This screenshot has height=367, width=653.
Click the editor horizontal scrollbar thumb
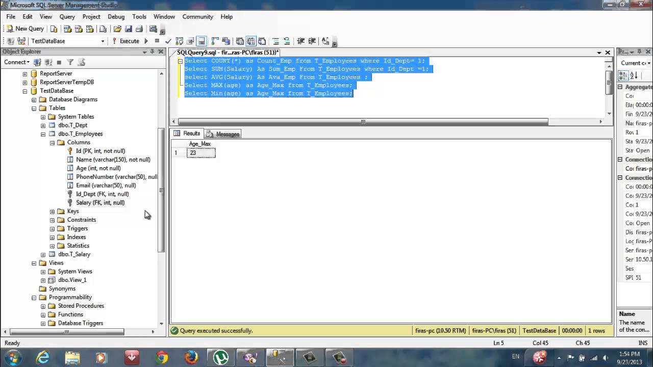coord(363,122)
